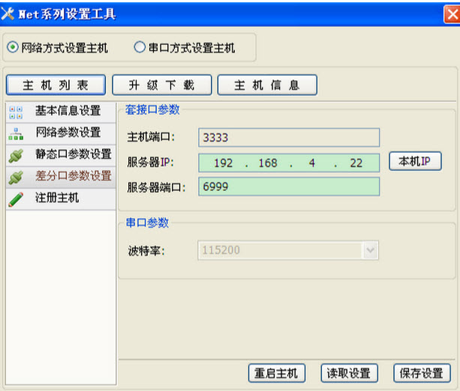
Task: Open 网络参数设置 in sidebar
Action: point(61,134)
